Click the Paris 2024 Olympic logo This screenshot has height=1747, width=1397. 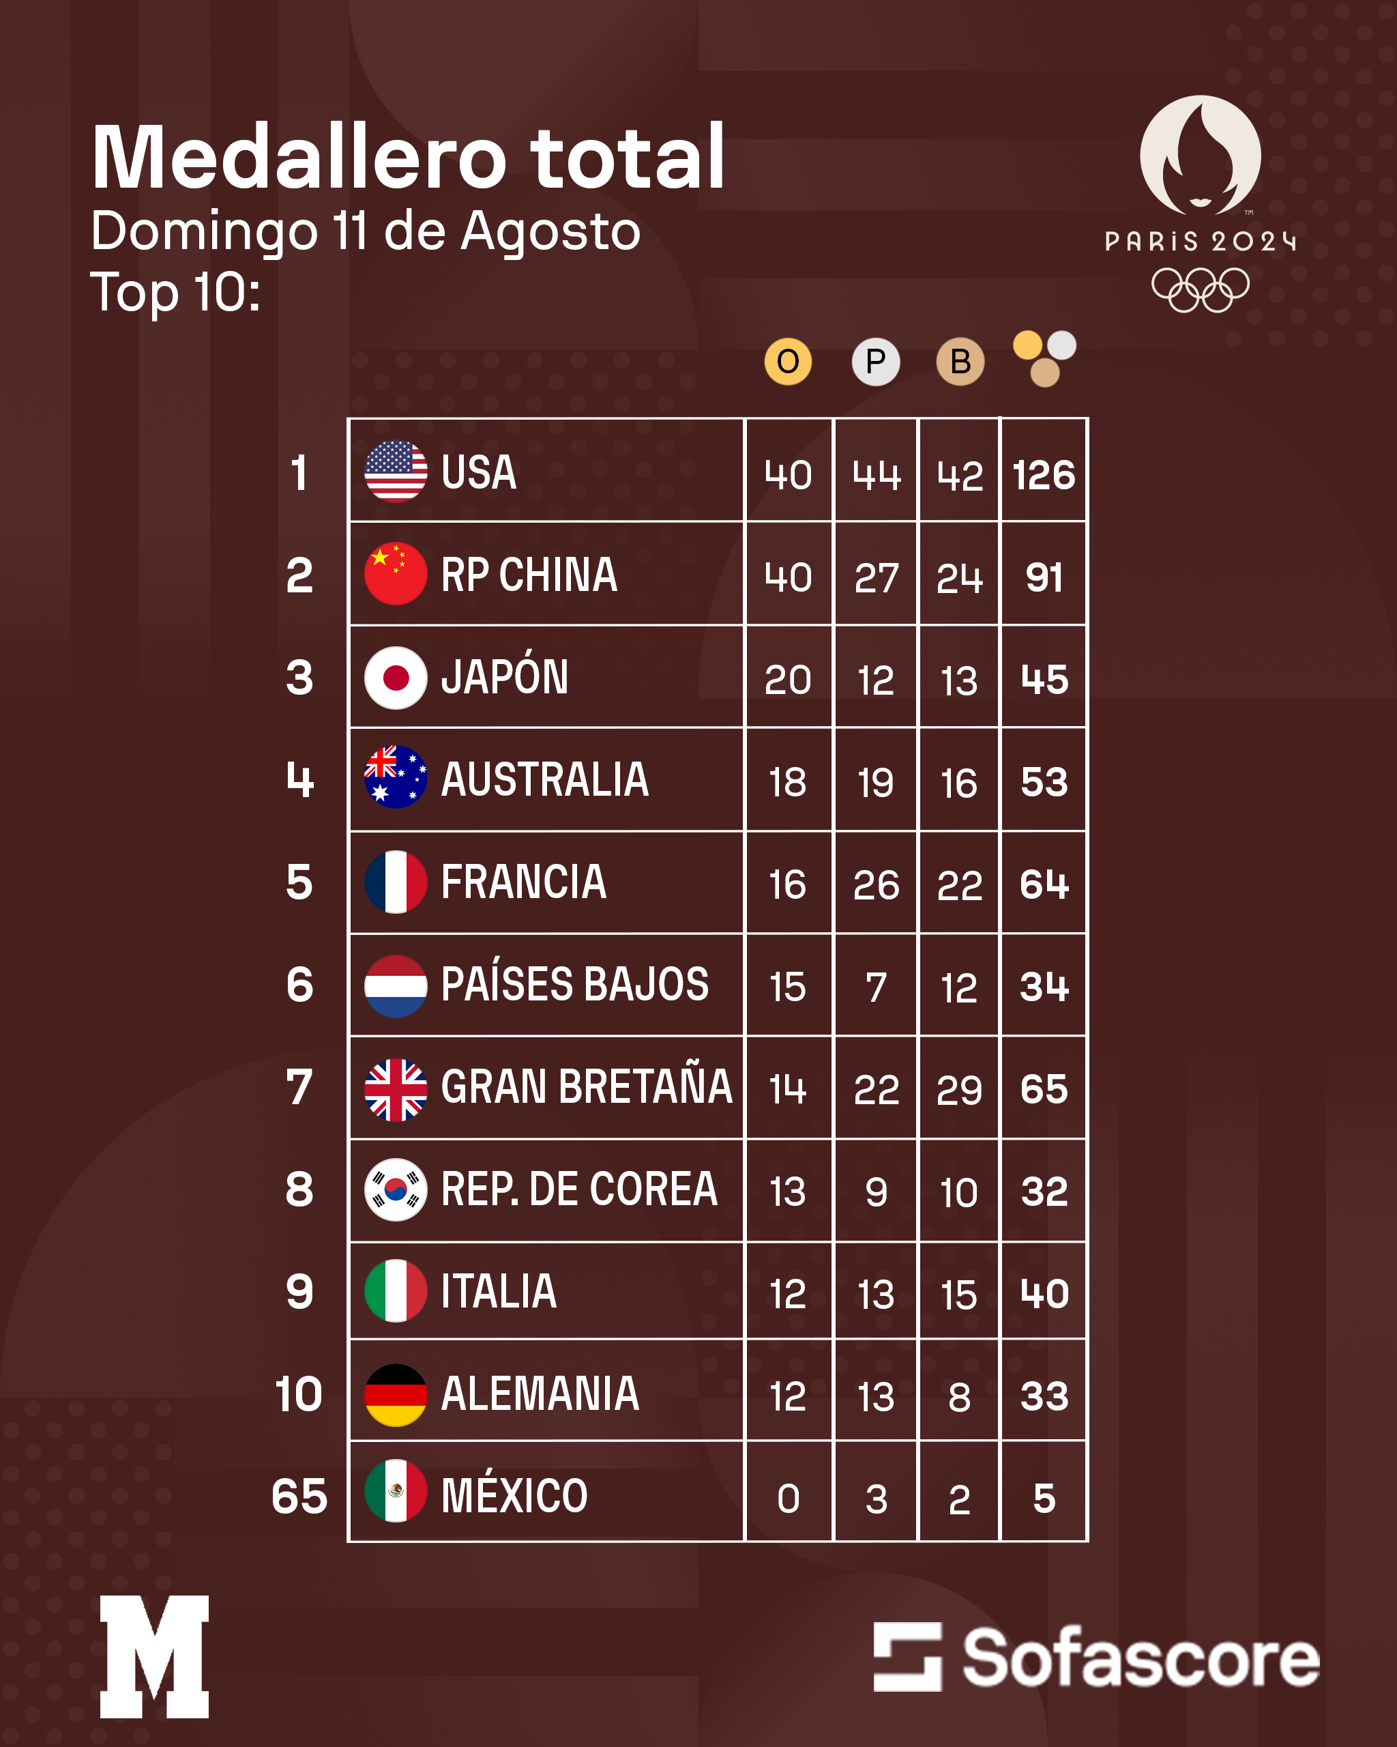pyautogui.click(x=1200, y=203)
